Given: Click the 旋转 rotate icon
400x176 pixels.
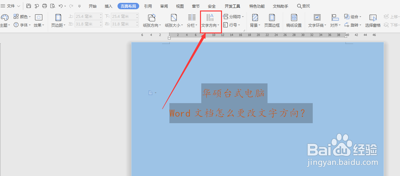Looking at the screenshot, I should [x=347, y=25].
